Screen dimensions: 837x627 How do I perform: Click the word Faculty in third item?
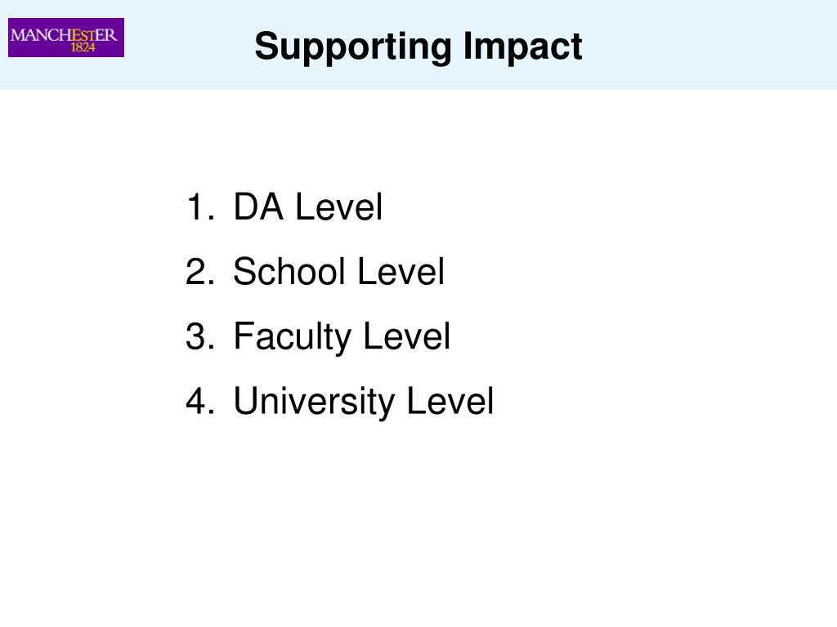(x=293, y=337)
